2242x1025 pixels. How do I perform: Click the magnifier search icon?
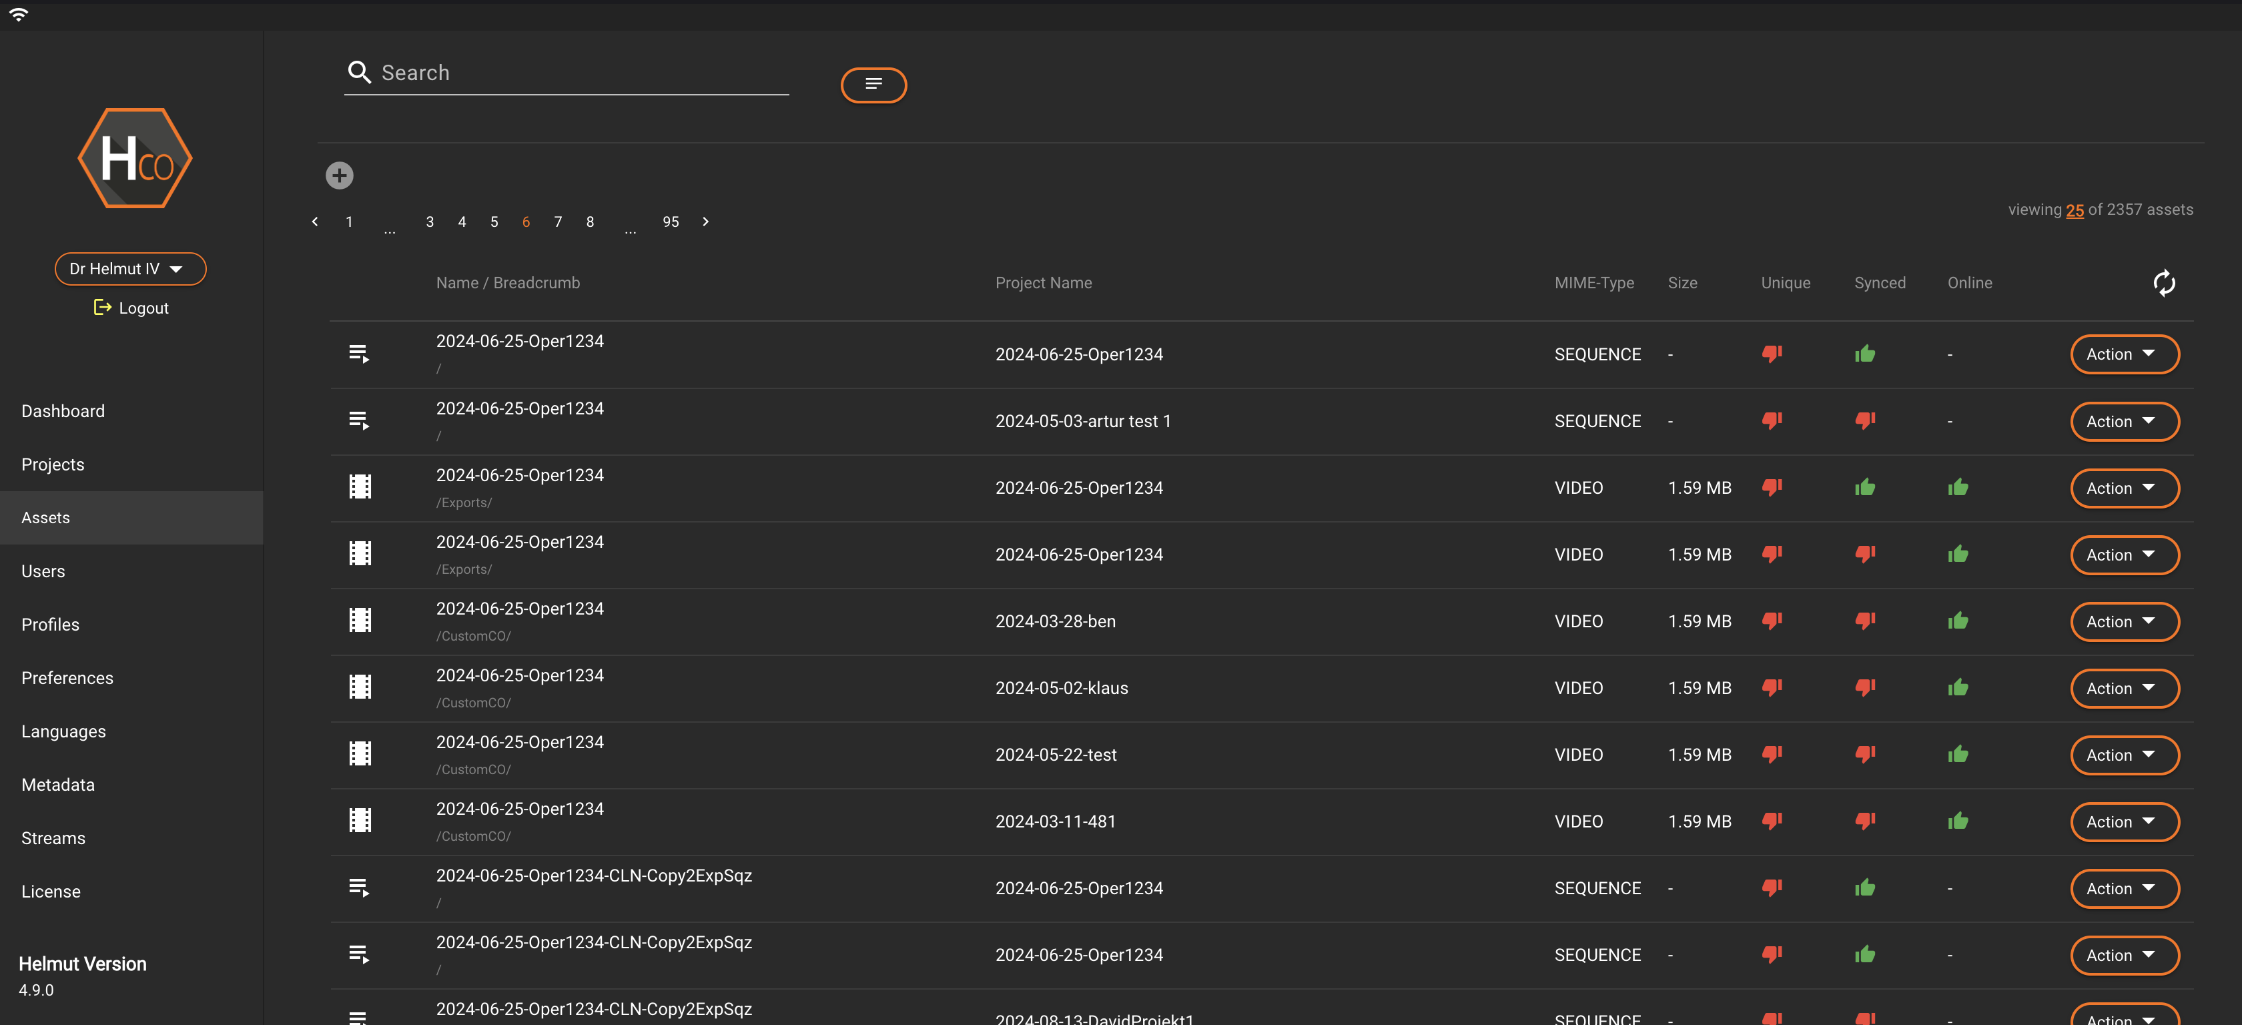(358, 72)
